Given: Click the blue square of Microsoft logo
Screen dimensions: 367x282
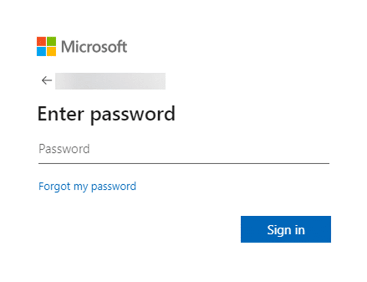Looking at the screenshot, I should tap(41, 51).
